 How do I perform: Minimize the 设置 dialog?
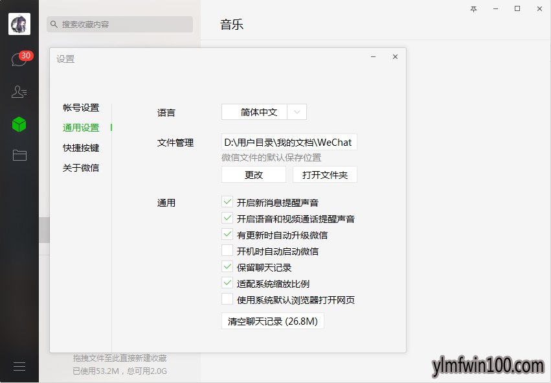pyautogui.click(x=373, y=56)
